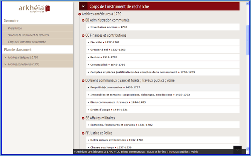Collapse DD Biens communaux red minus icon
This screenshot has width=251, height=156.
83,81
